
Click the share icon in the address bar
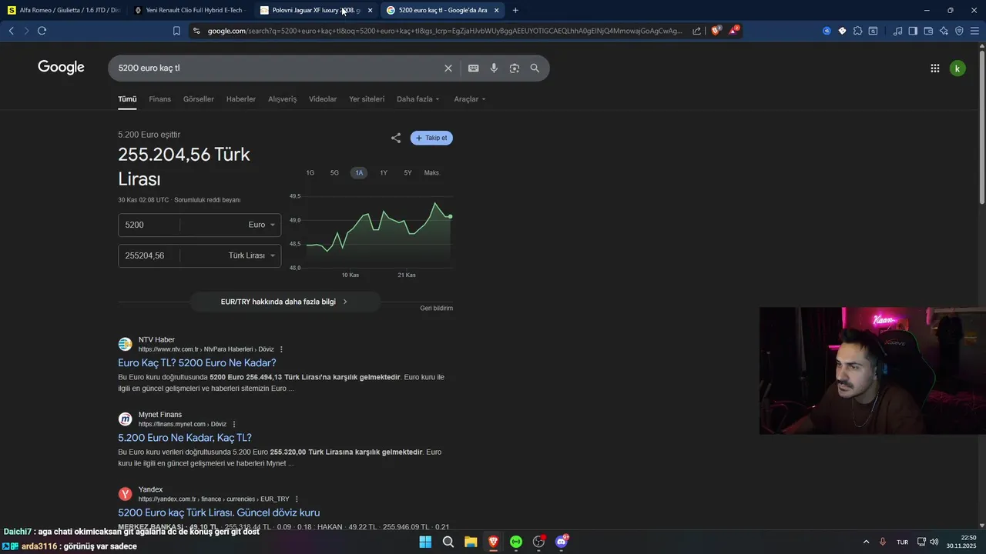(696, 31)
